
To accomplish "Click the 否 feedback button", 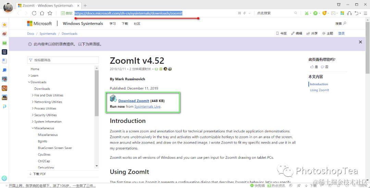I will pyautogui.click(x=324, y=67).
